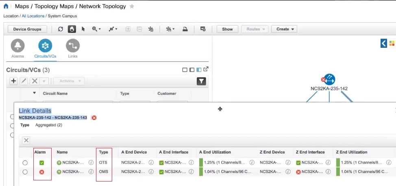Open the node layout dropdown in the toolbar
Screen dimensions: 396x186
[113, 29]
